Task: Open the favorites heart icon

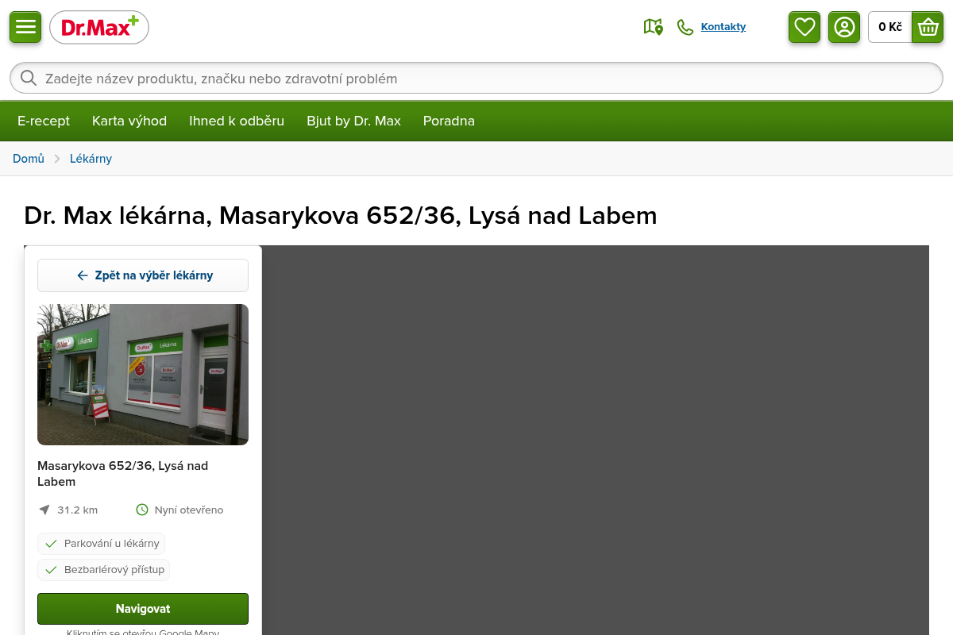Action: tap(804, 27)
